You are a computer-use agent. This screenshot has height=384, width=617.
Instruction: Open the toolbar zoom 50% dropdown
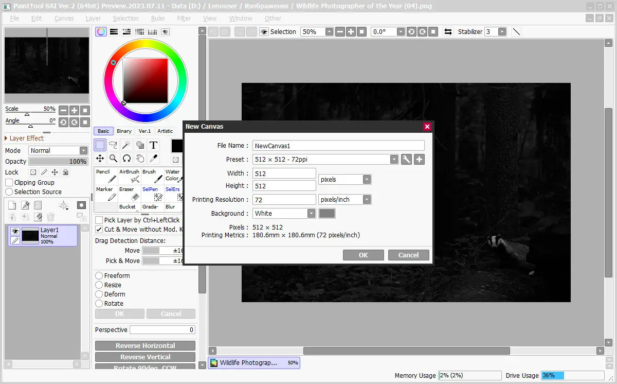(x=329, y=31)
